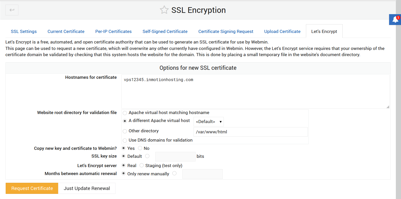Click the /var/www/html directory field
Viewport: 401px width, 199px height.
(x=250, y=132)
